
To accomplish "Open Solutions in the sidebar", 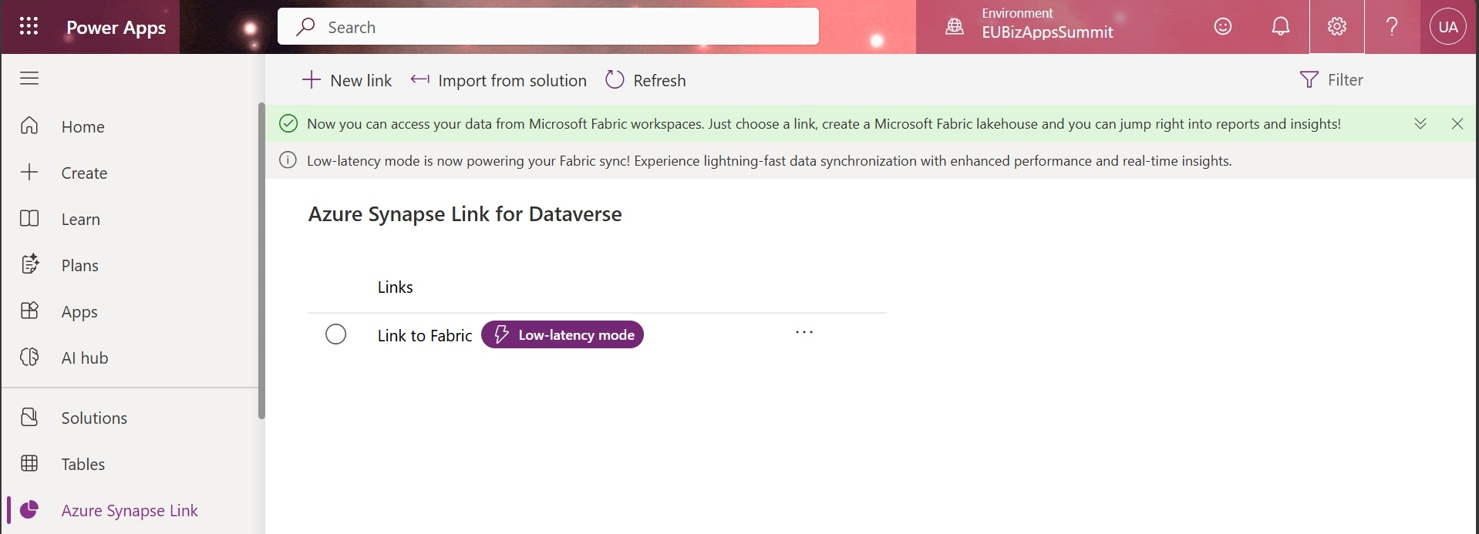I will pos(131,418).
